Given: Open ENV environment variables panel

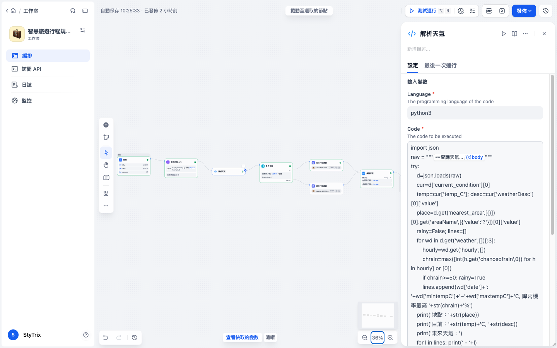Looking at the screenshot, I should 489,11.
